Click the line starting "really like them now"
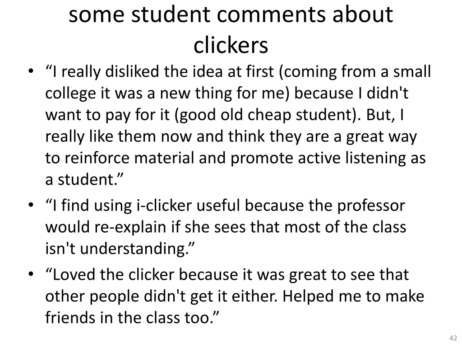Image resolution: width=462 pixels, height=347 pixels. (x=231, y=137)
